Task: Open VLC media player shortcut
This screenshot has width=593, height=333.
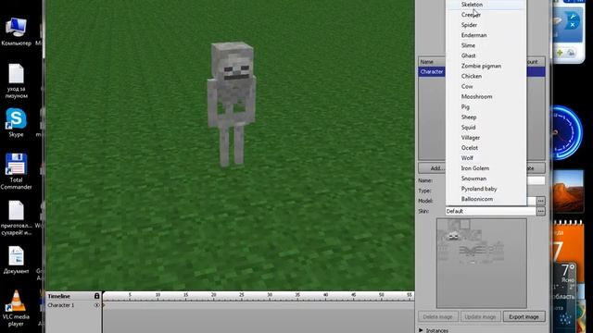Action: [16, 308]
